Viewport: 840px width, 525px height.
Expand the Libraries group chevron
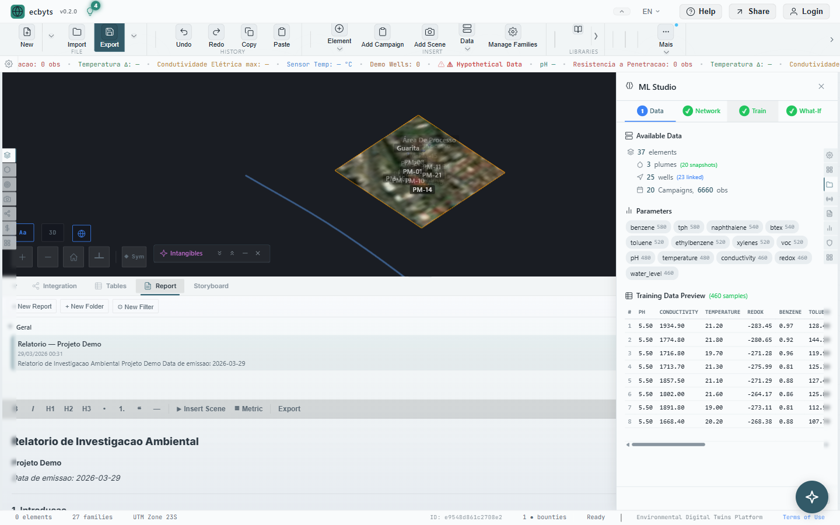pos(596,36)
